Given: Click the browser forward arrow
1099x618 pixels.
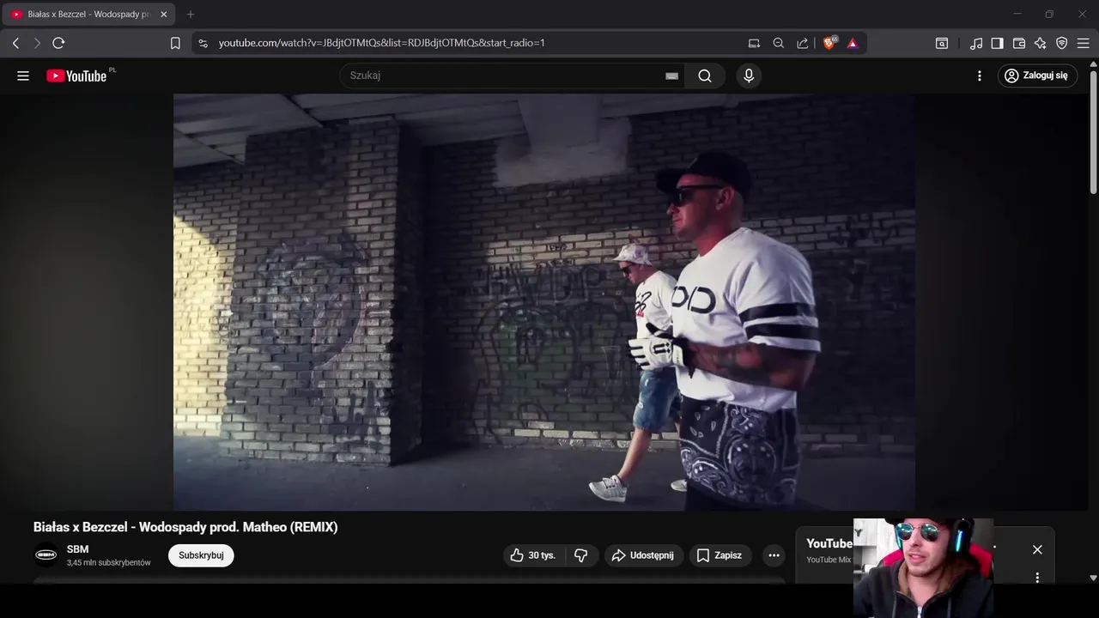Looking at the screenshot, I should [37, 43].
